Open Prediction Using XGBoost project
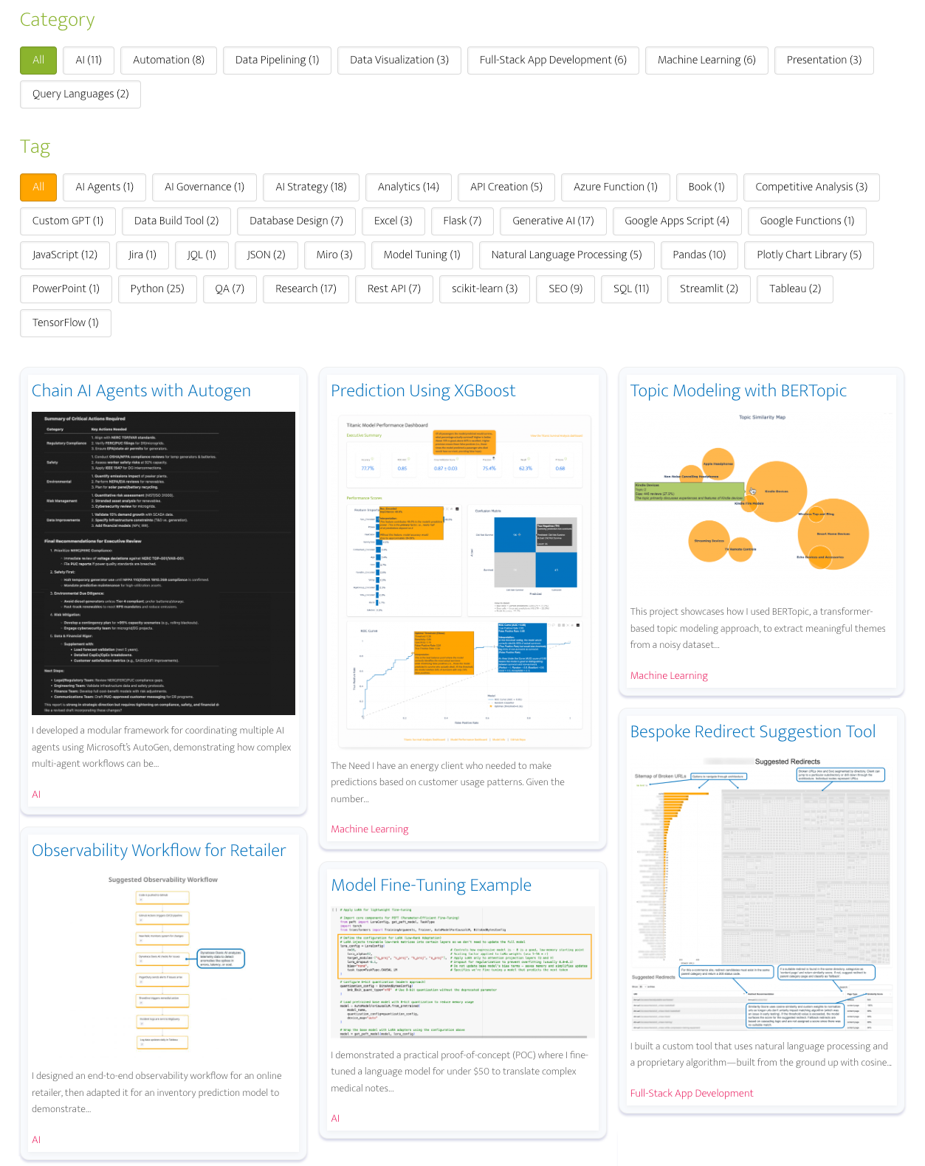Screen dimensions: 925x1166 click(x=422, y=391)
